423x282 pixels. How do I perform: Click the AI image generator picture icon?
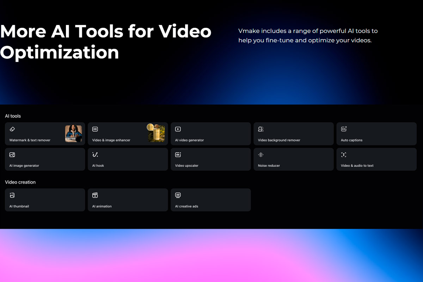point(12,154)
